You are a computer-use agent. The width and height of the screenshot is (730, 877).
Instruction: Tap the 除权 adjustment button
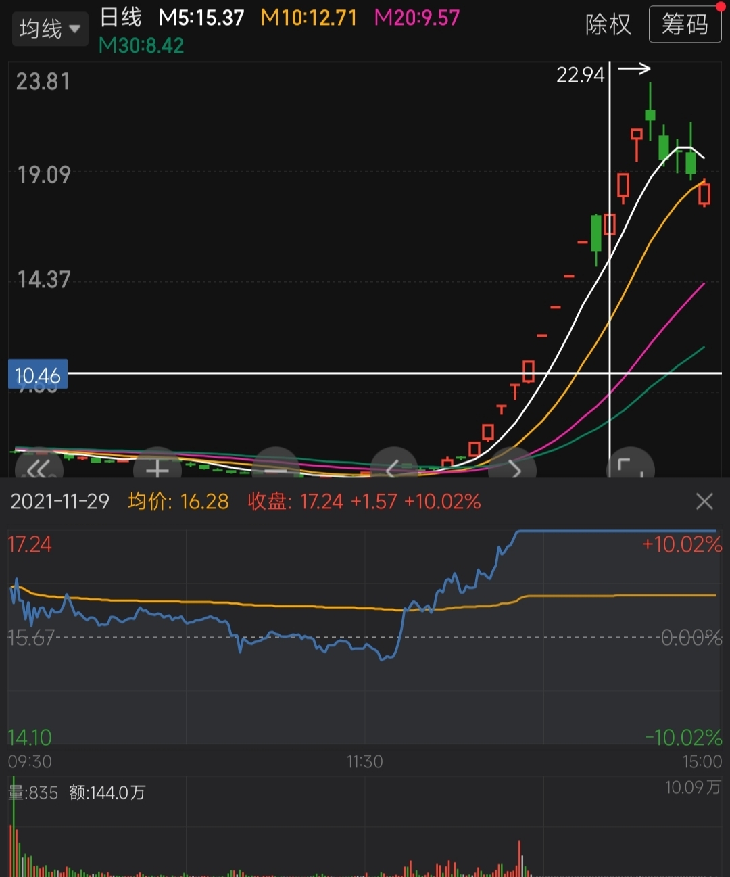(608, 25)
